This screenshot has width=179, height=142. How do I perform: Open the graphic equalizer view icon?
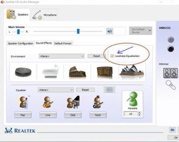[109, 90]
